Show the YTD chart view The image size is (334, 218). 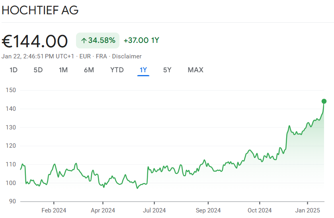pos(117,70)
